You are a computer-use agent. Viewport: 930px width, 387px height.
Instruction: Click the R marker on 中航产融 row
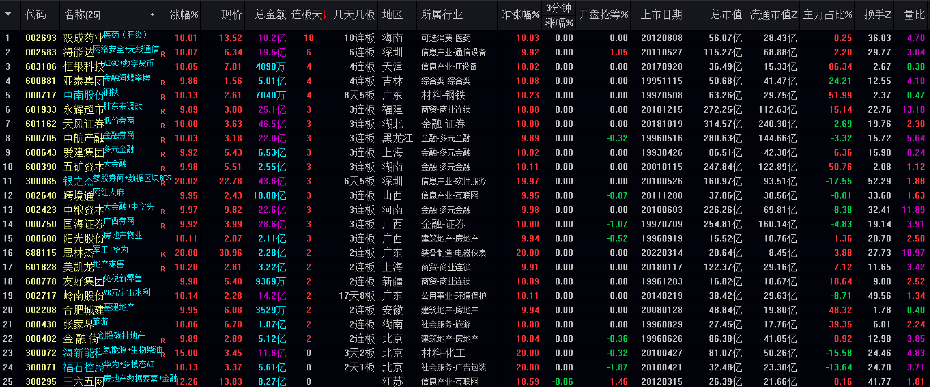click(x=163, y=140)
